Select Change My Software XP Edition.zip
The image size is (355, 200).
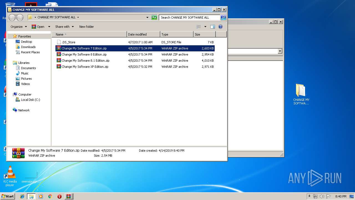tap(135, 67)
